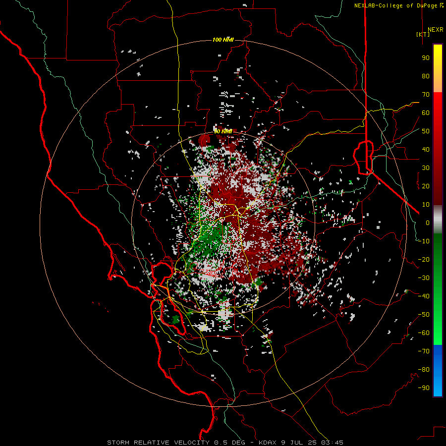This screenshot has width=446, height=446.
Task: Click the 0 value on velocity scale
Action: click(x=428, y=223)
